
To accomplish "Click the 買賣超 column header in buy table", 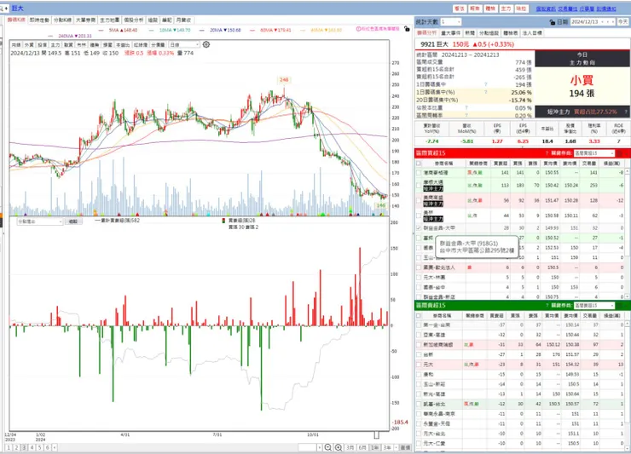I will click(x=501, y=164).
